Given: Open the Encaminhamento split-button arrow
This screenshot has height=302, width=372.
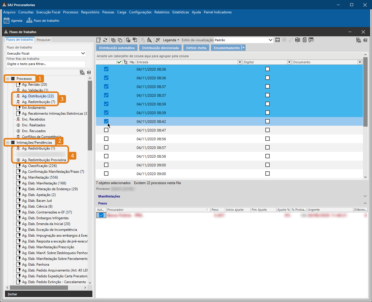Looking at the screenshot, I should (244, 48).
